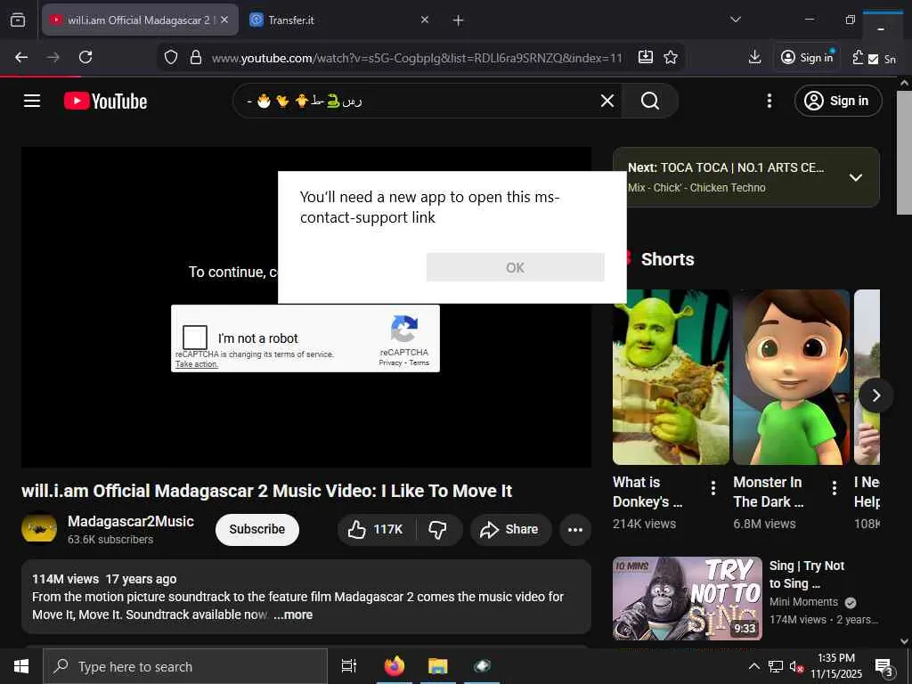Viewport: 912px width, 684px height.
Task: Open reCAPTCHA Privacy link
Action: [390, 362]
